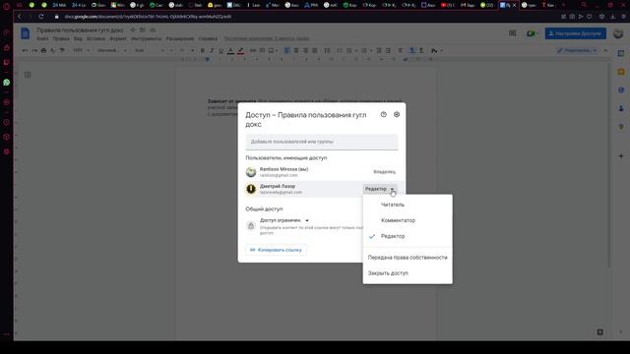Click the Undo toolbar icon
Image resolution: width=630 pixels, height=354 pixels.
25,50
